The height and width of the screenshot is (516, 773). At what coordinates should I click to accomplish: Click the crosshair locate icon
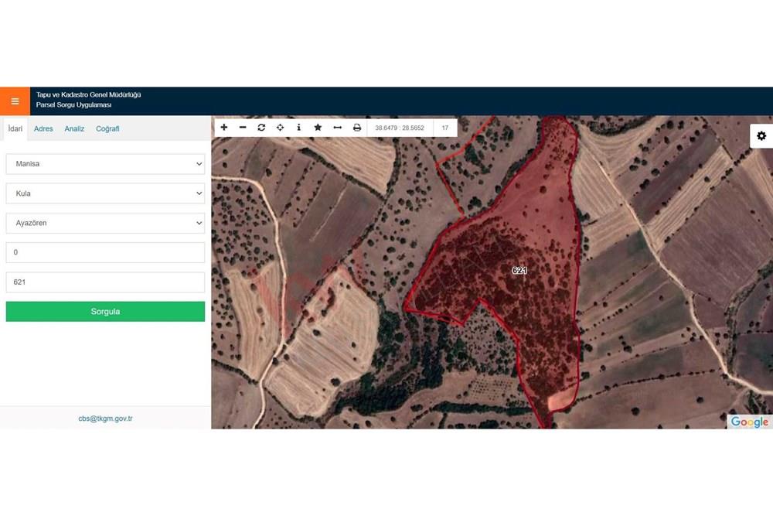point(280,128)
